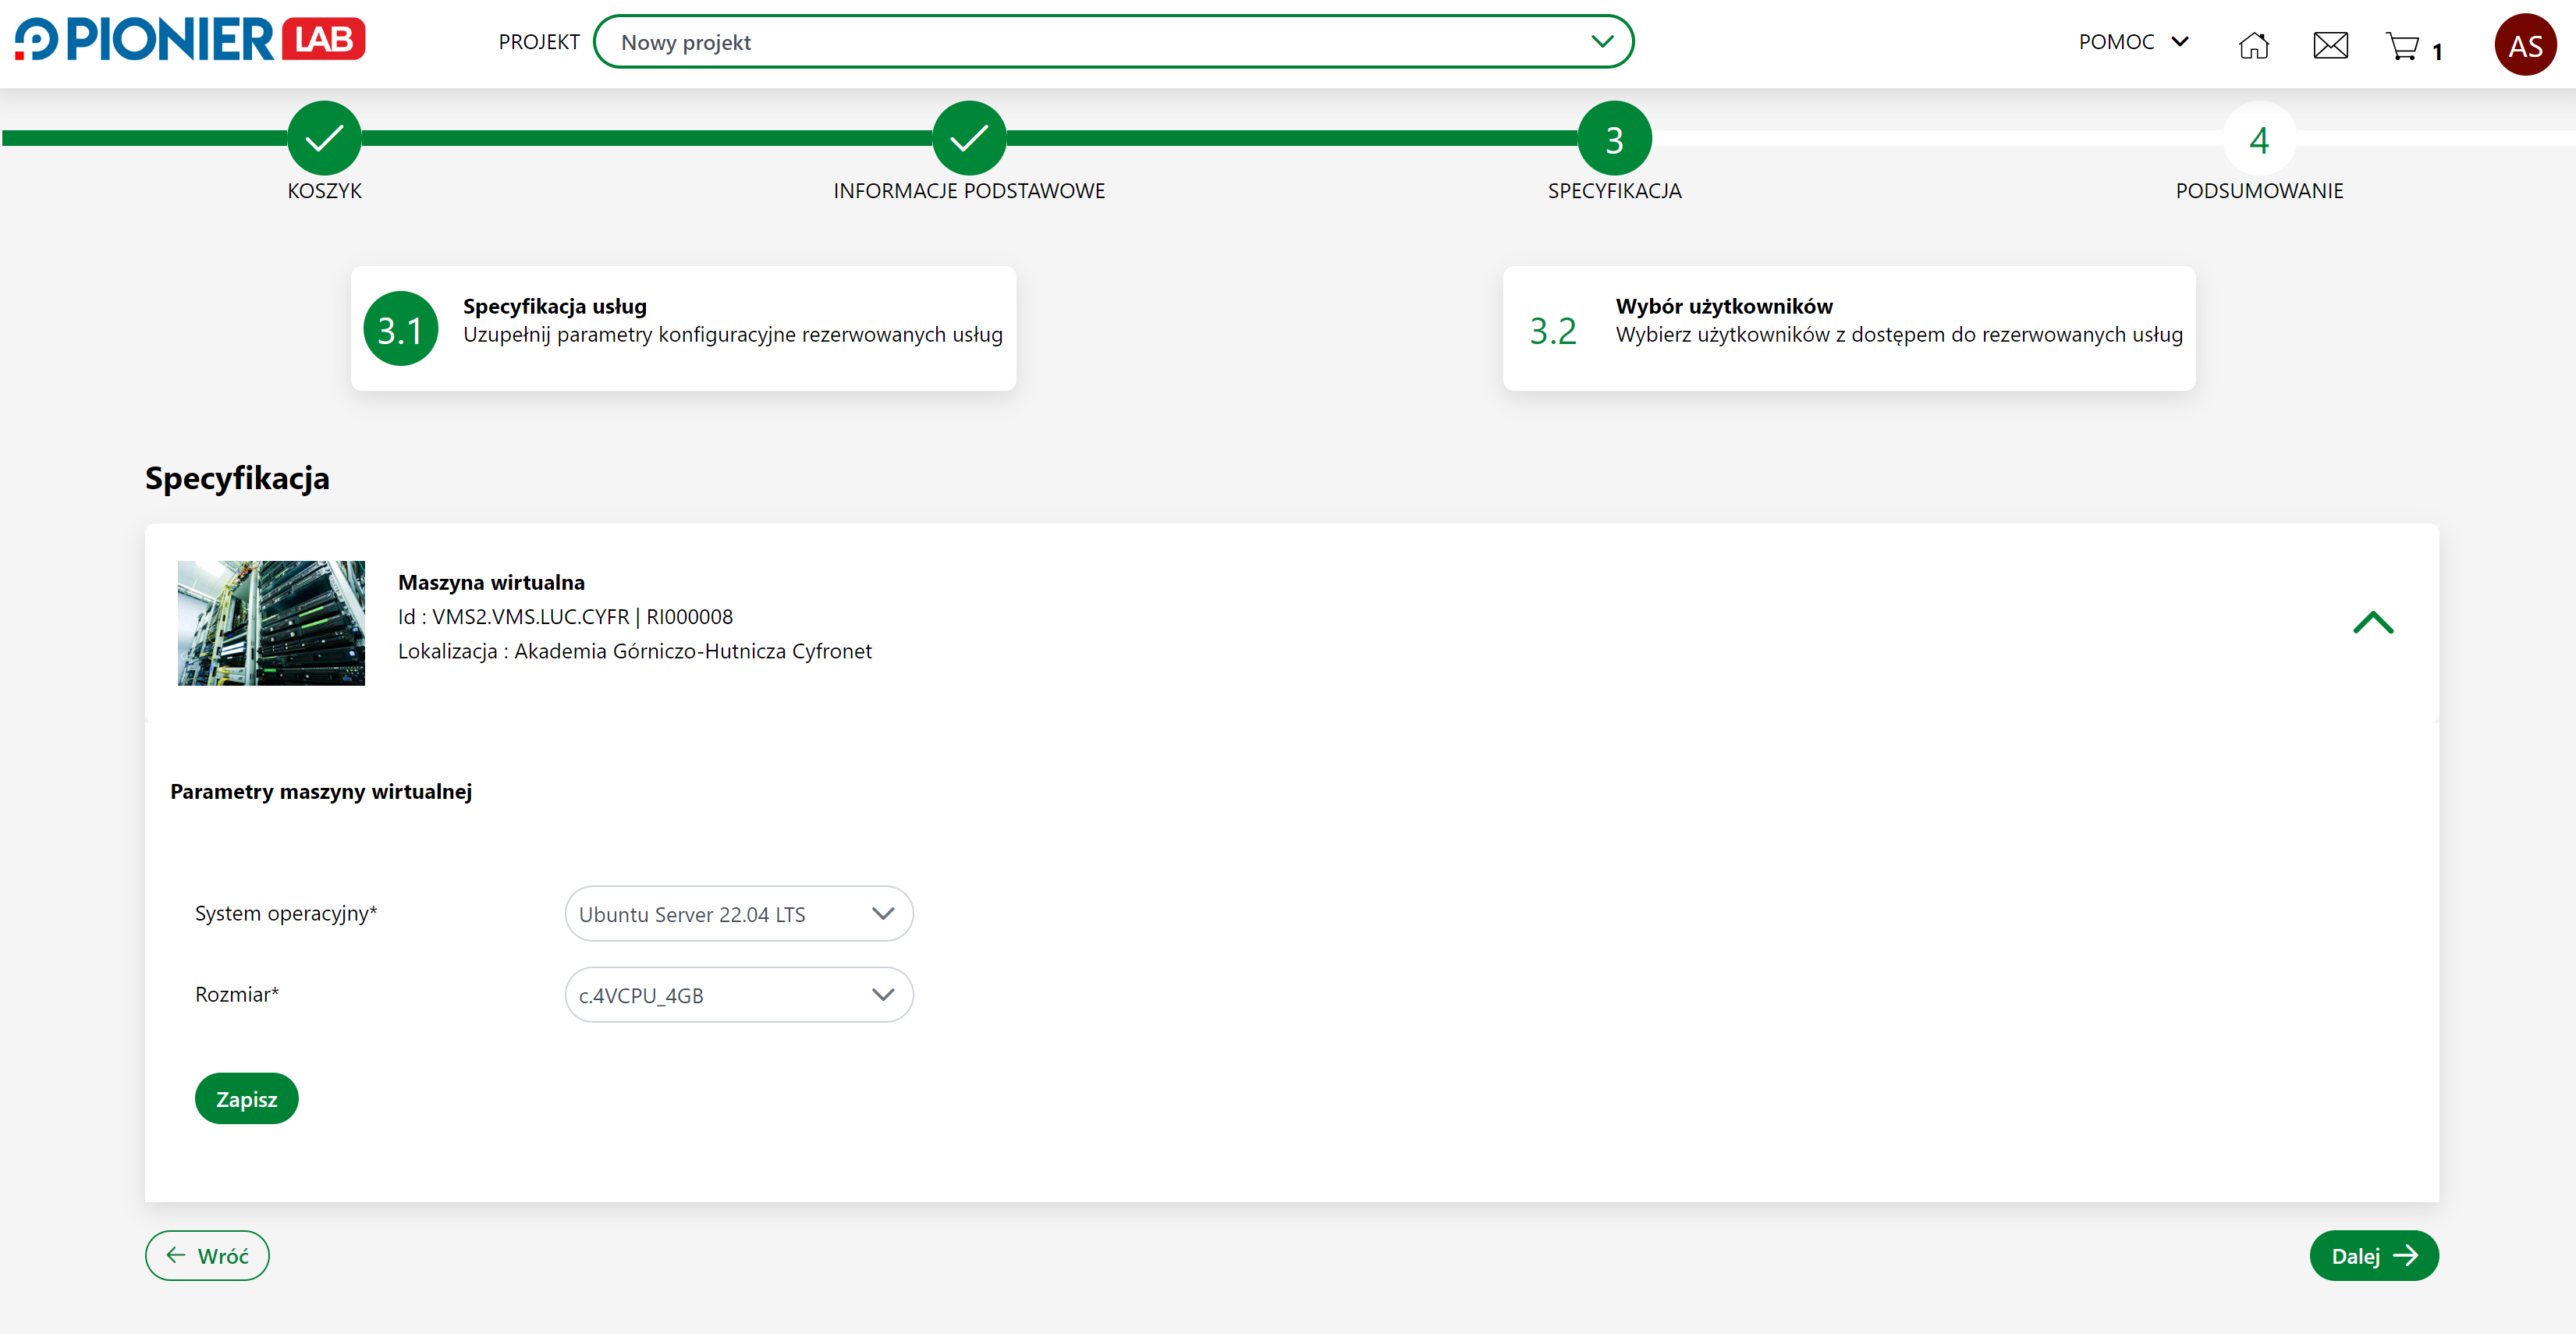Jump to INFORMACJE PODSTAWOWE step circle

[x=969, y=138]
